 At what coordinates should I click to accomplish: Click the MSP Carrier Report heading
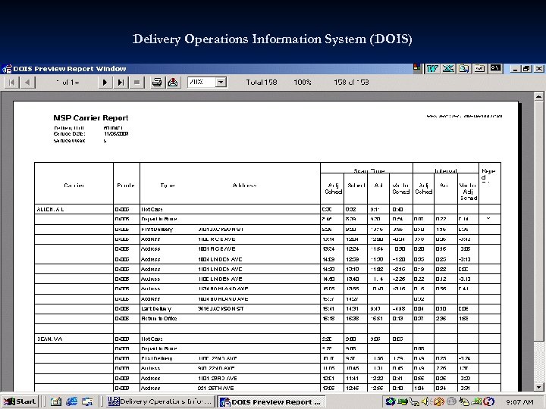pyautogui.click(x=90, y=118)
